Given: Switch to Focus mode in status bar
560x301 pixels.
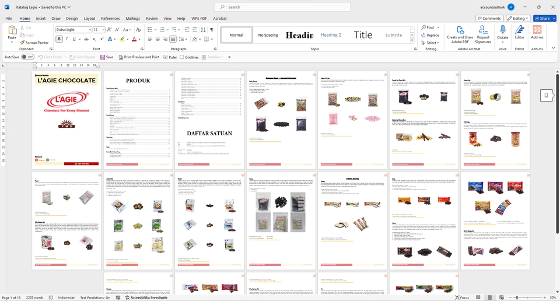Looking at the screenshot, I should click(462, 297).
